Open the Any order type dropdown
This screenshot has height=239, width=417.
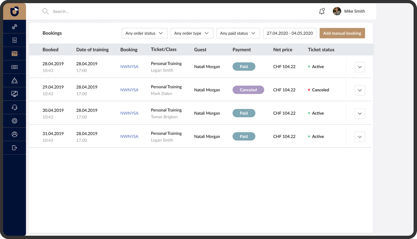point(192,33)
